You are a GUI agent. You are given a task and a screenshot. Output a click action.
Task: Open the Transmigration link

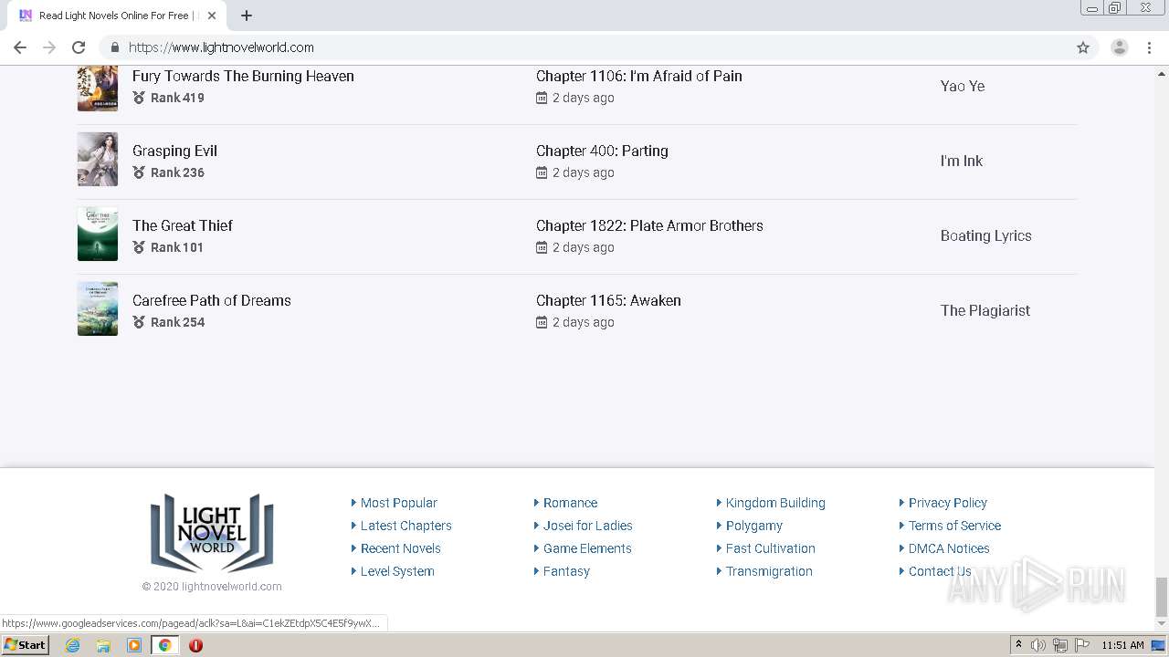click(x=769, y=571)
